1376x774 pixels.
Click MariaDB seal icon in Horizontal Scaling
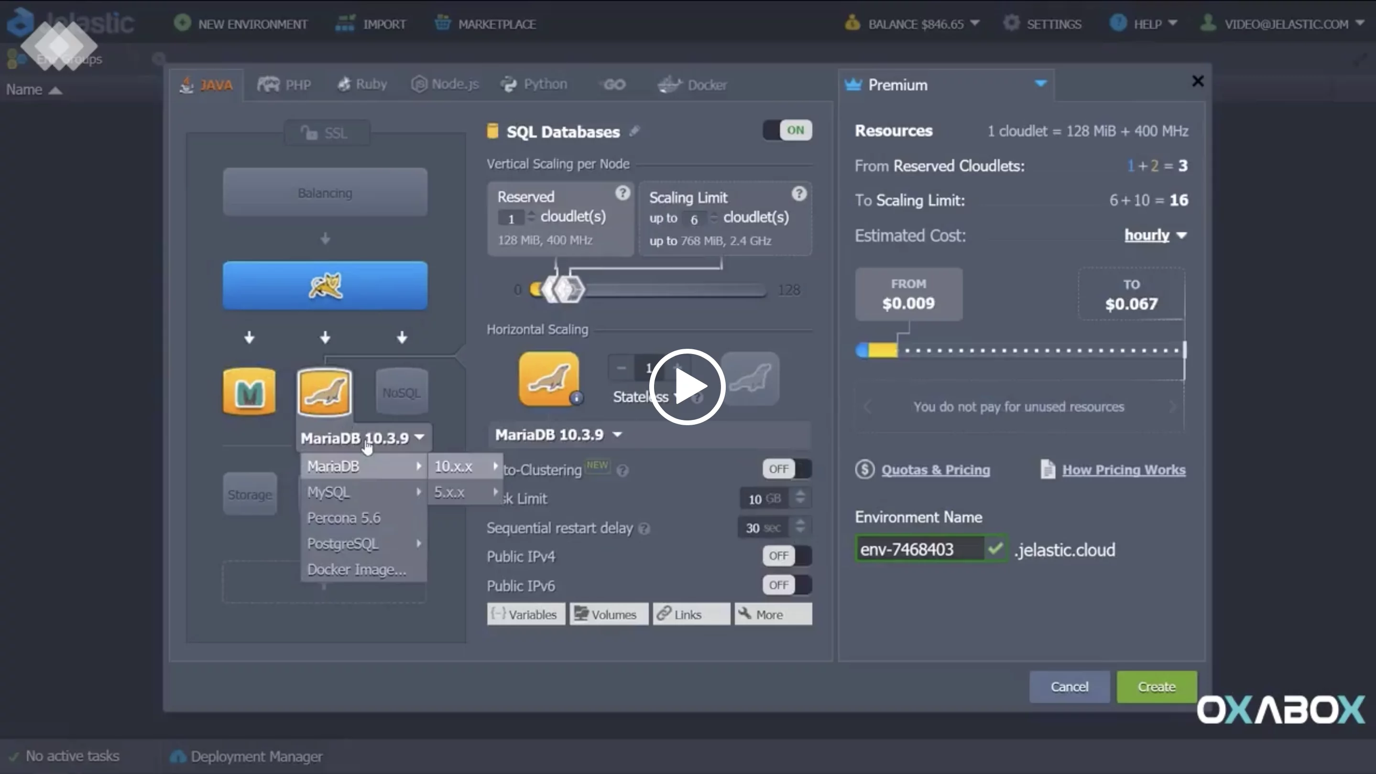click(548, 378)
